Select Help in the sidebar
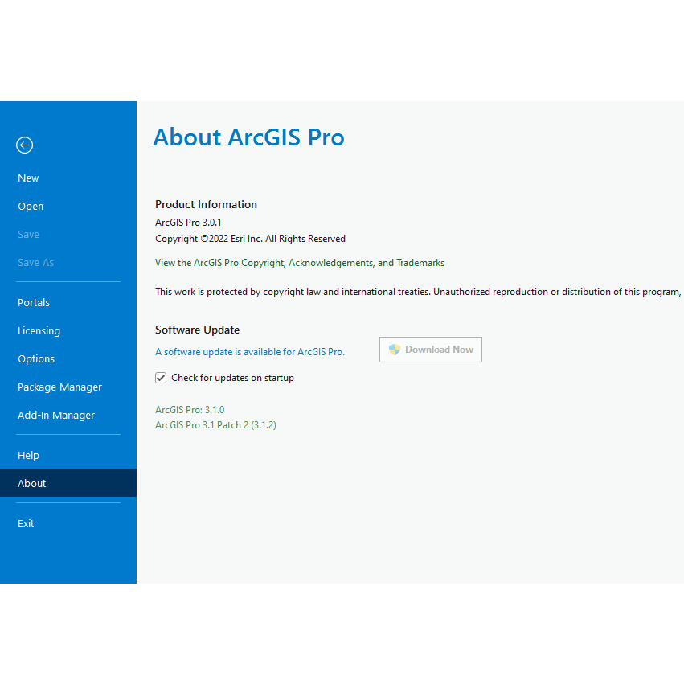 click(x=29, y=456)
